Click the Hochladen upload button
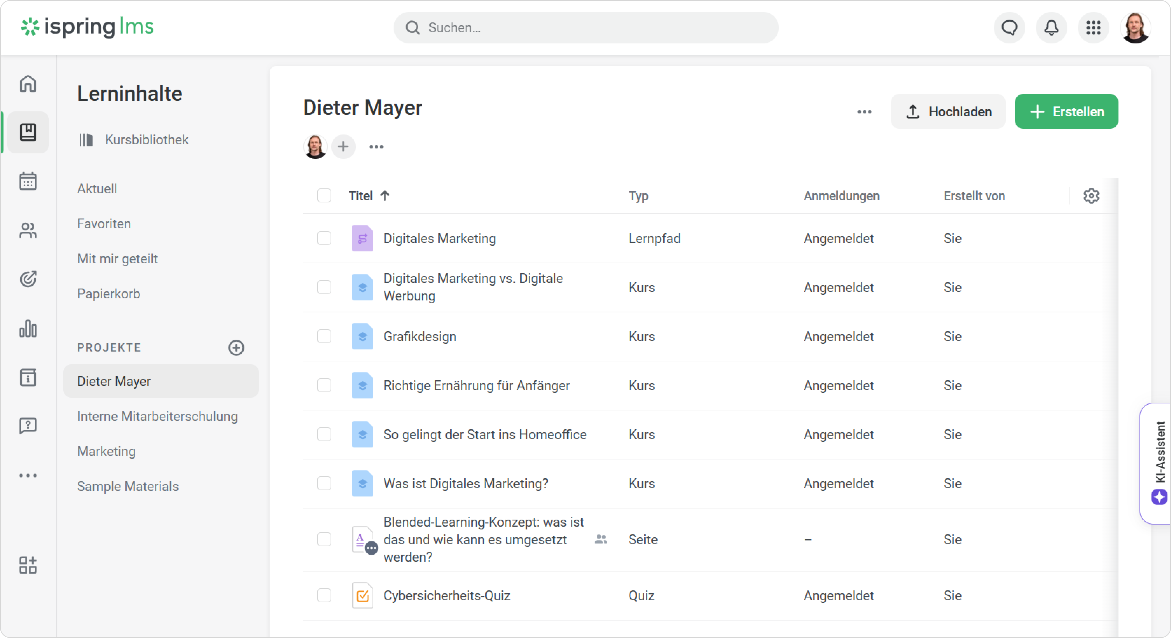Viewport: 1171px width, 638px height. click(x=948, y=112)
